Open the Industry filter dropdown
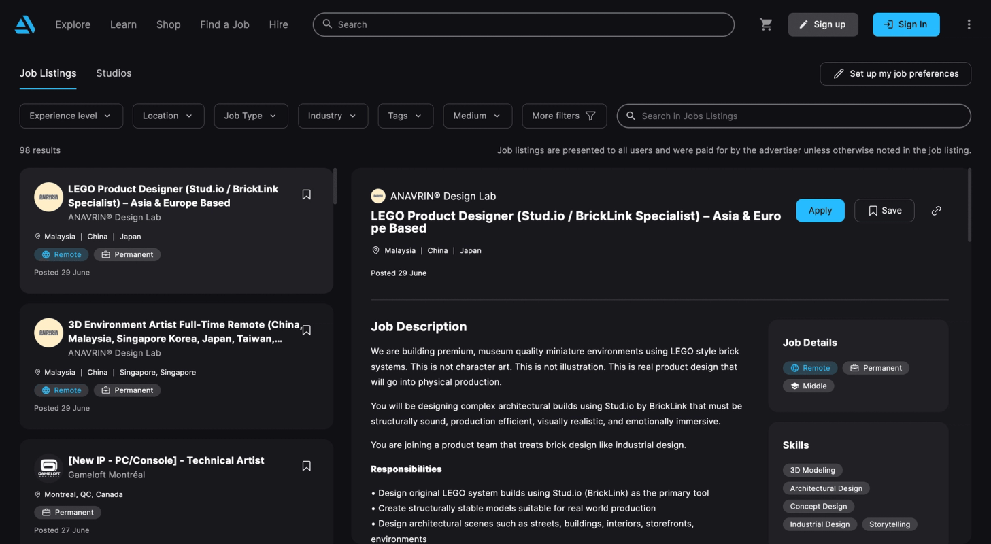Viewport: 991px width, 544px height. [333, 116]
